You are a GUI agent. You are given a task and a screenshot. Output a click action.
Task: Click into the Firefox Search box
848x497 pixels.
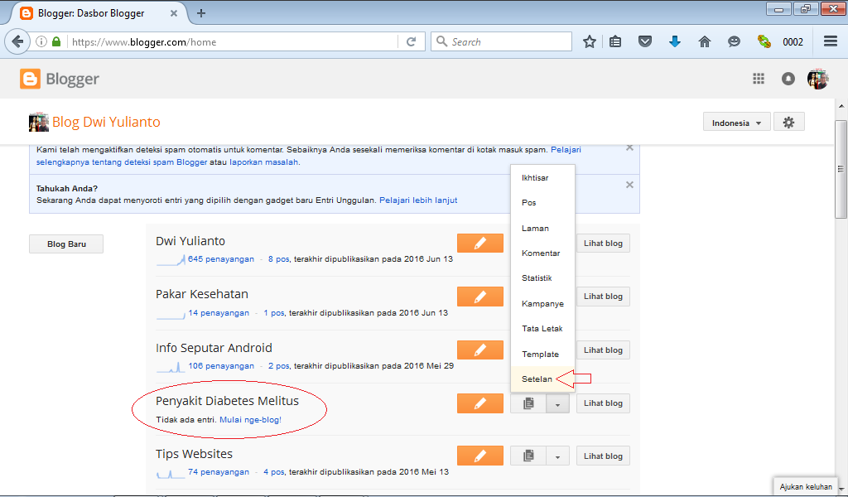pos(501,41)
